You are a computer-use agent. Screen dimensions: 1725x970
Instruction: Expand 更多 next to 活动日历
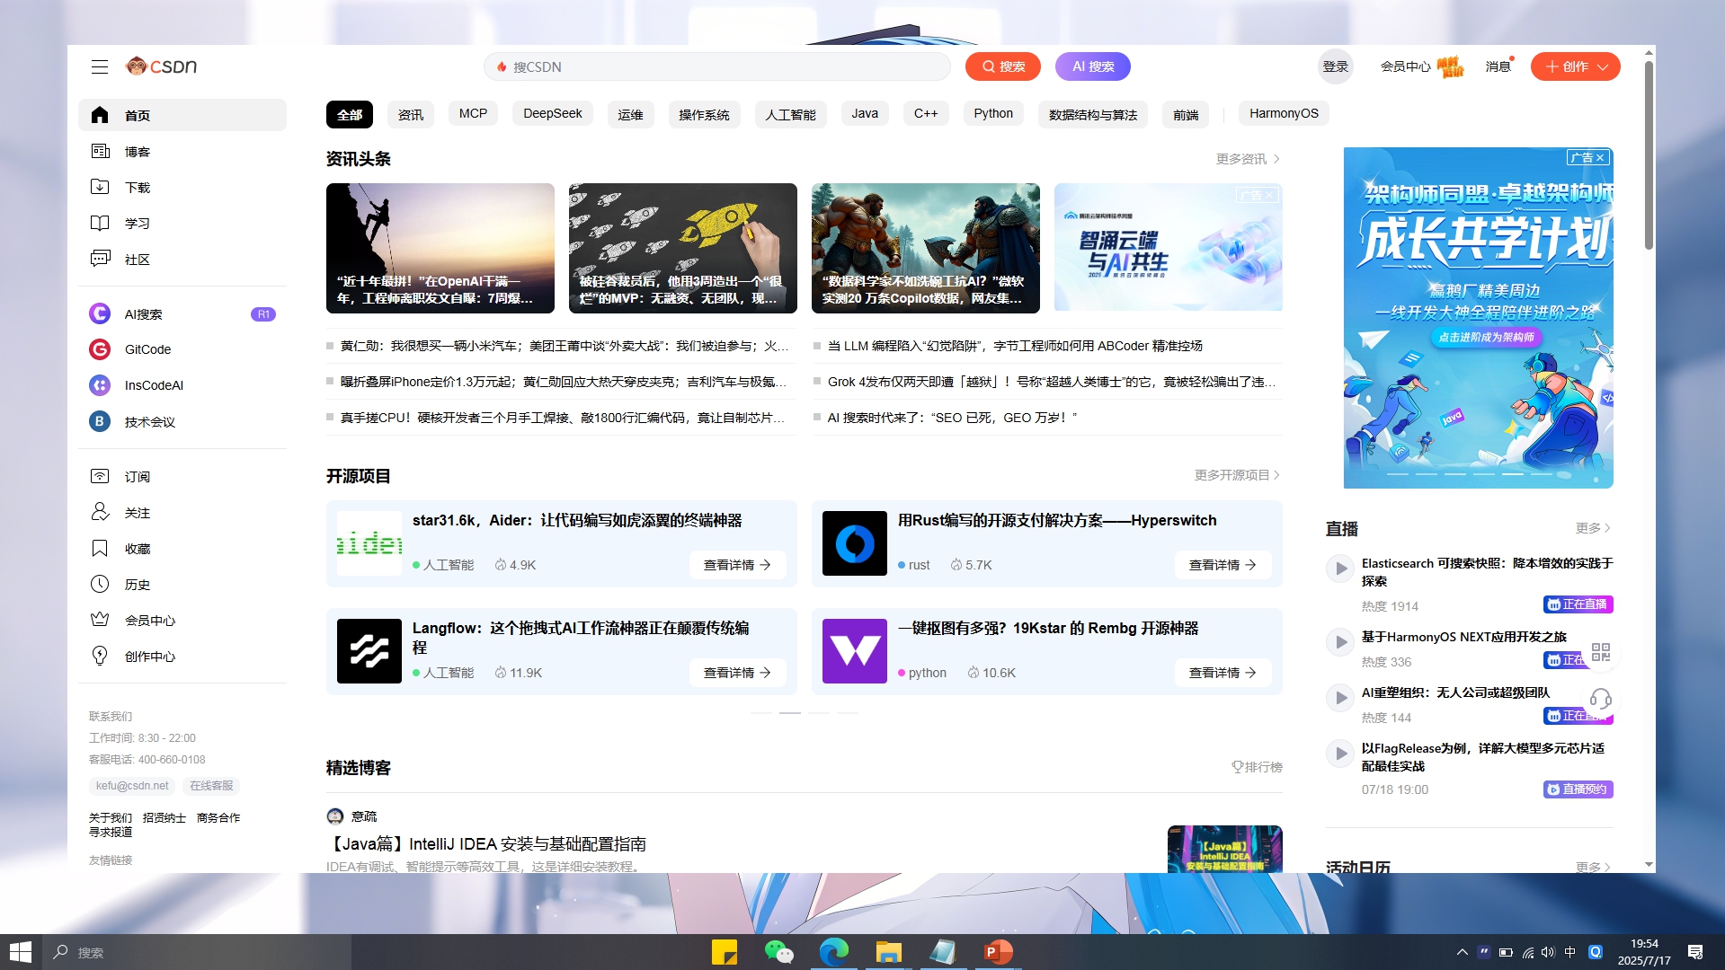[x=1594, y=867]
